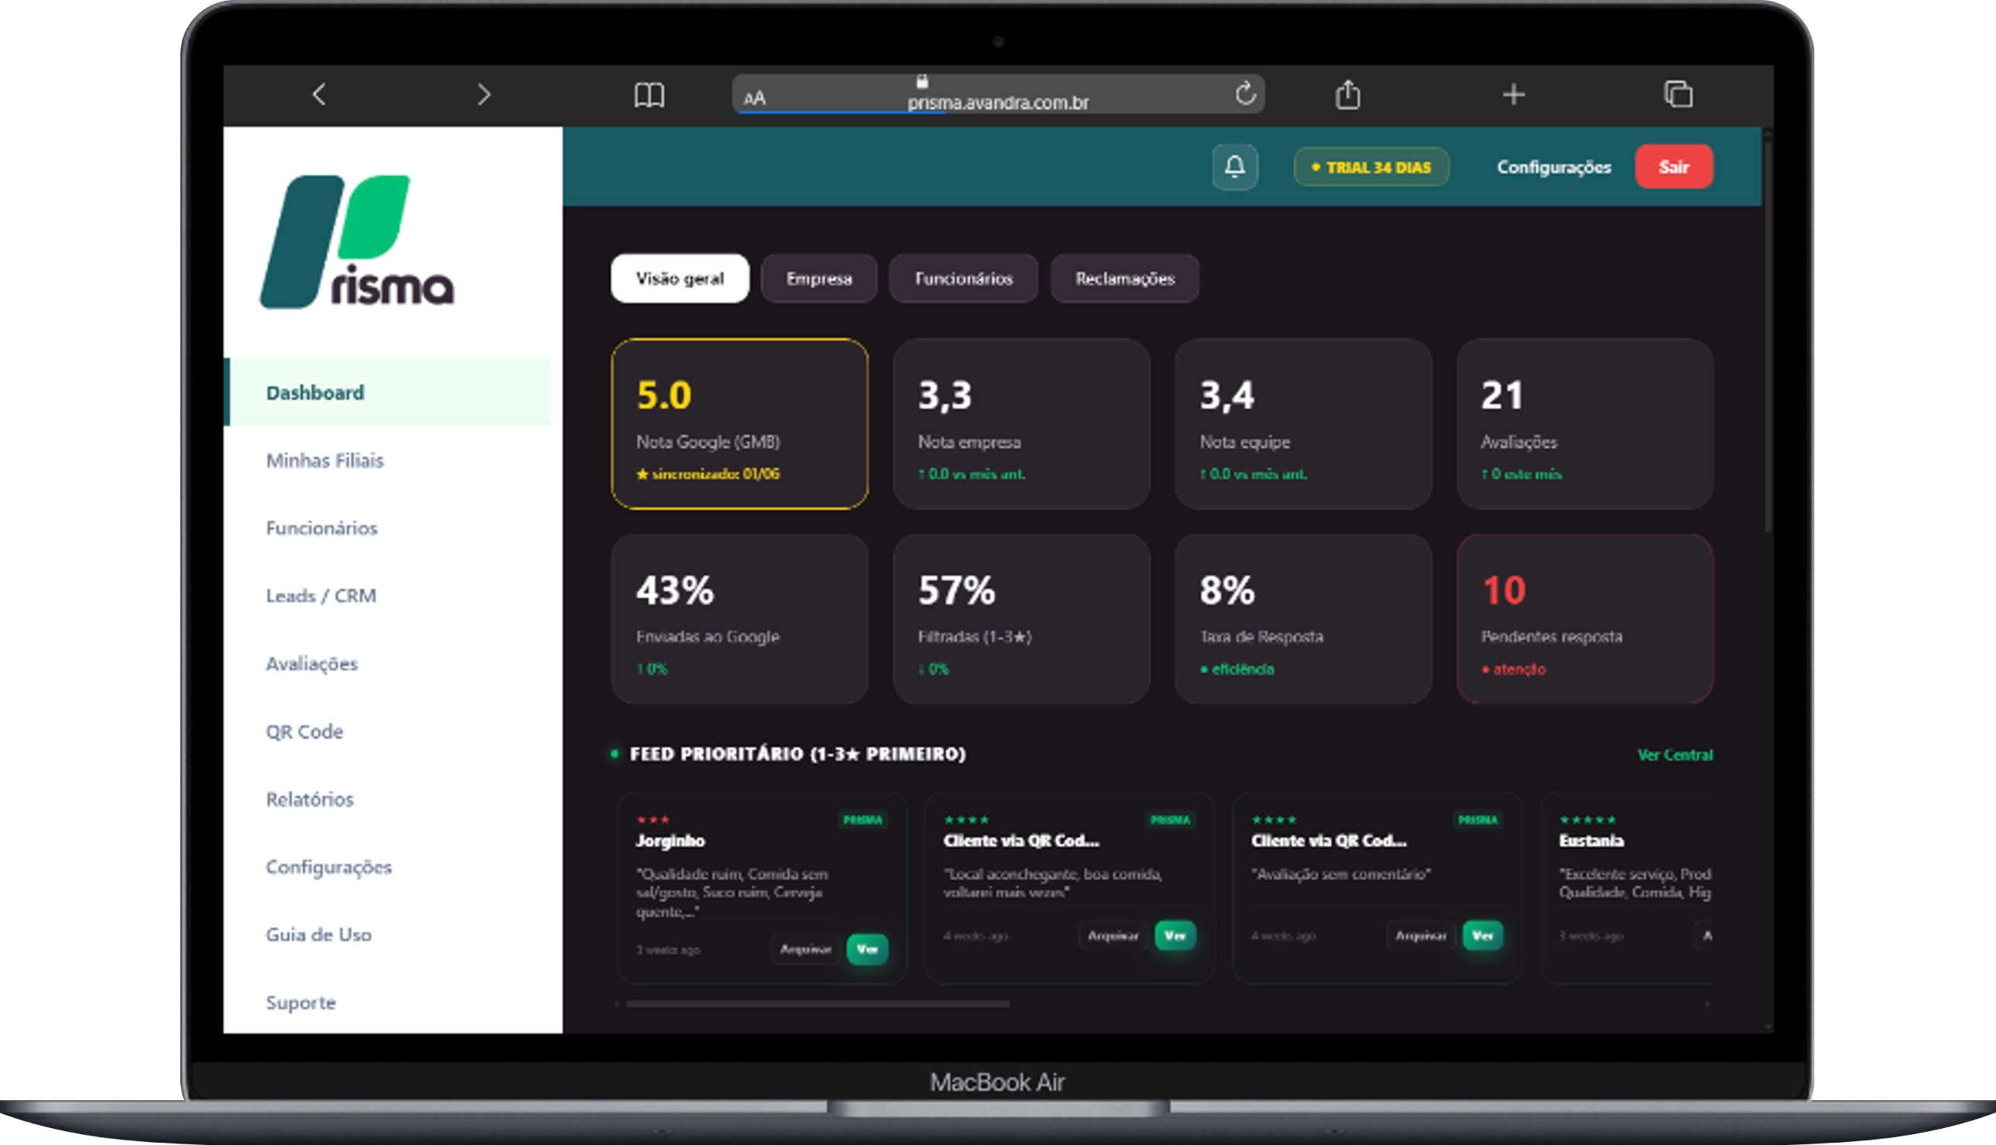Open the browser share icon
Viewport: 1996px width, 1145px height.
1348,94
